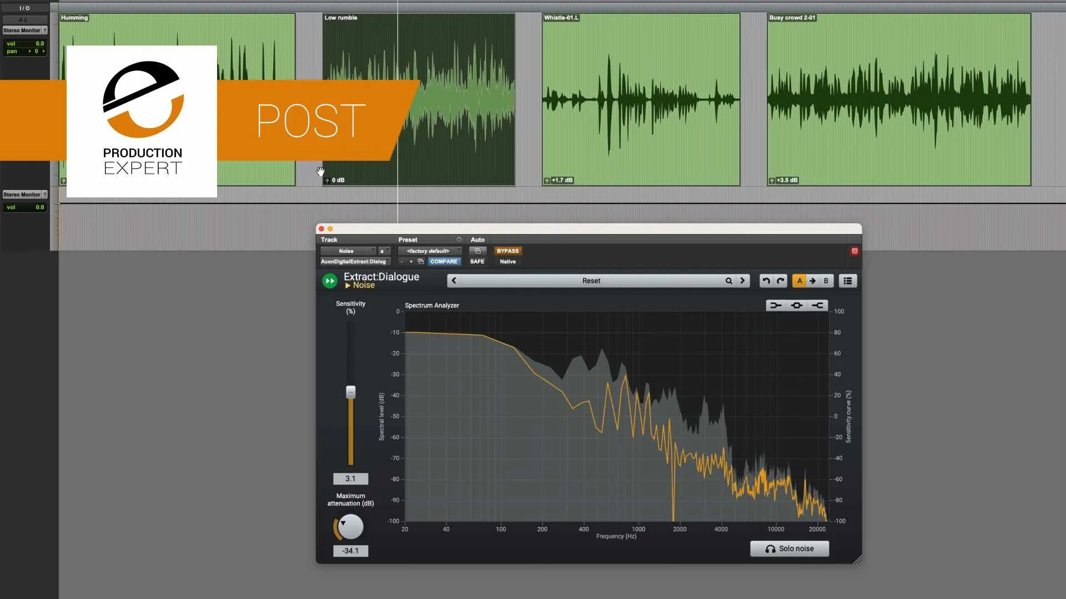Open the factory default preset dropdown

tap(429, 251)
